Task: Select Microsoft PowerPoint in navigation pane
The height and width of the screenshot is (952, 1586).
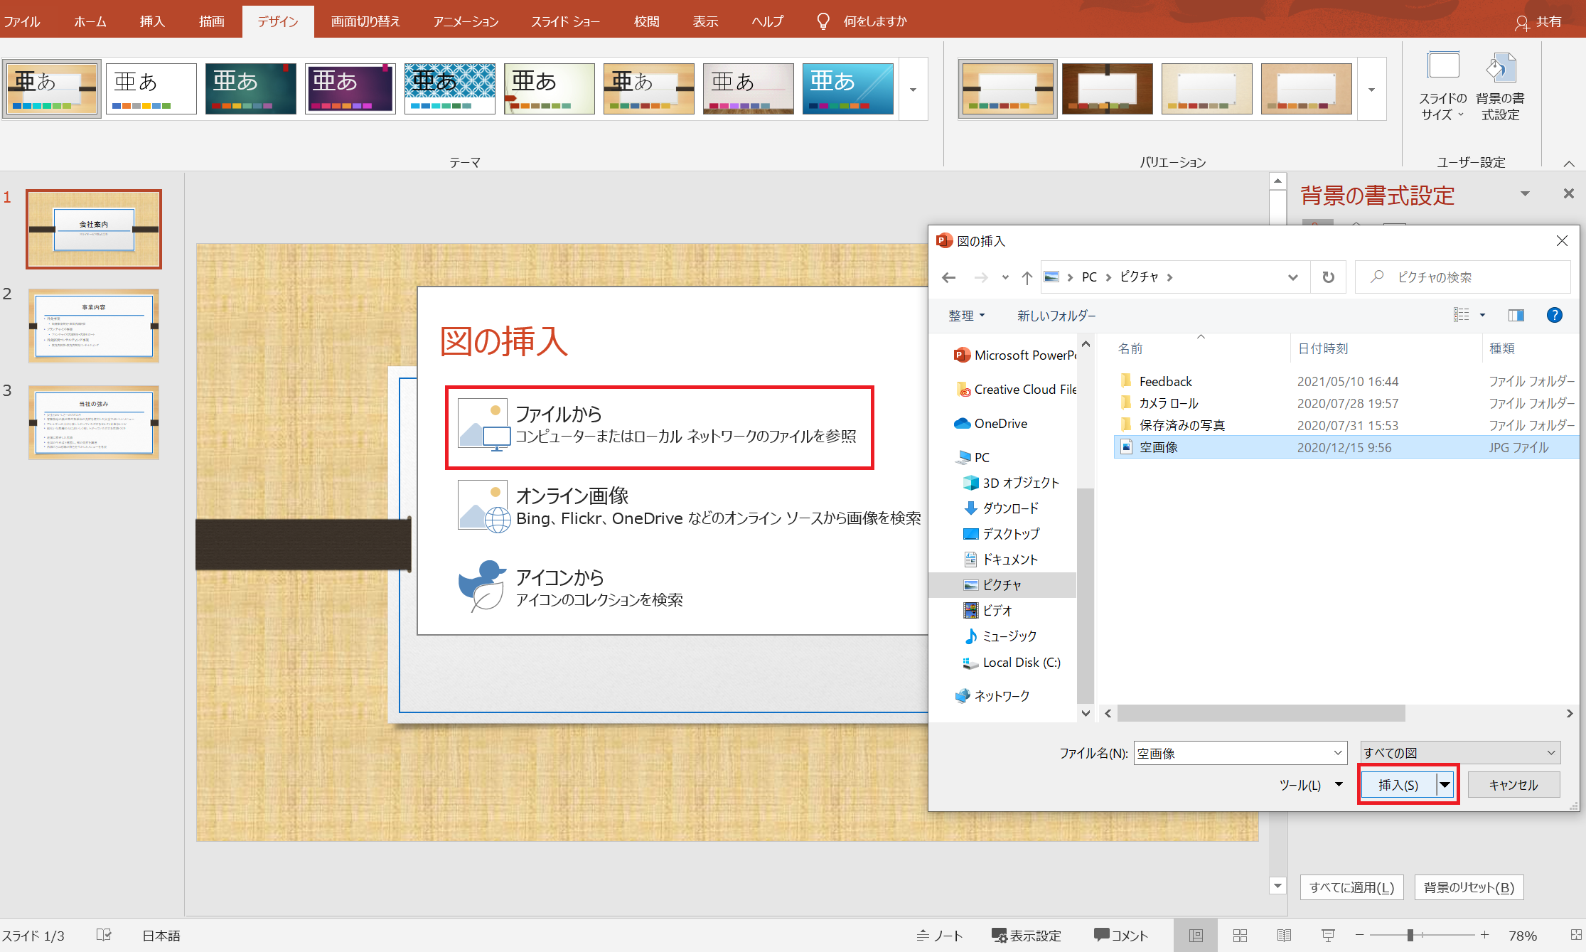Action: (1014, 355)
